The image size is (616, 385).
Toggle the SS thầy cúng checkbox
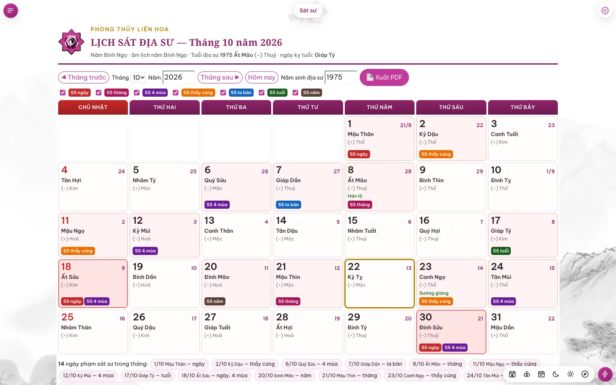176,92
